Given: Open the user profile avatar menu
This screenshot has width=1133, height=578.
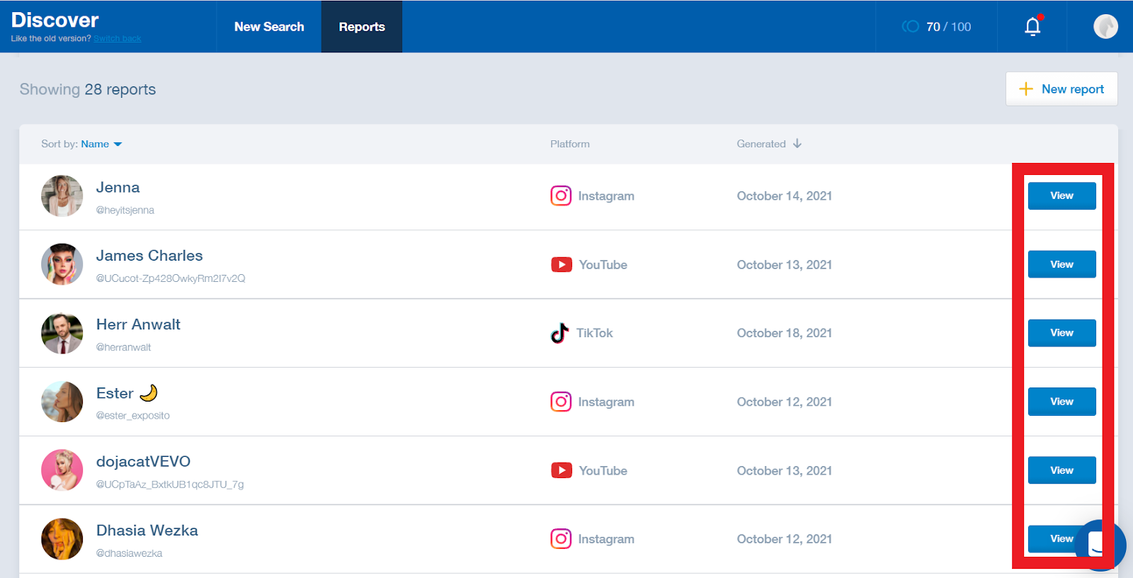Looking at the screenshot, I should [x=1105, y=26].
